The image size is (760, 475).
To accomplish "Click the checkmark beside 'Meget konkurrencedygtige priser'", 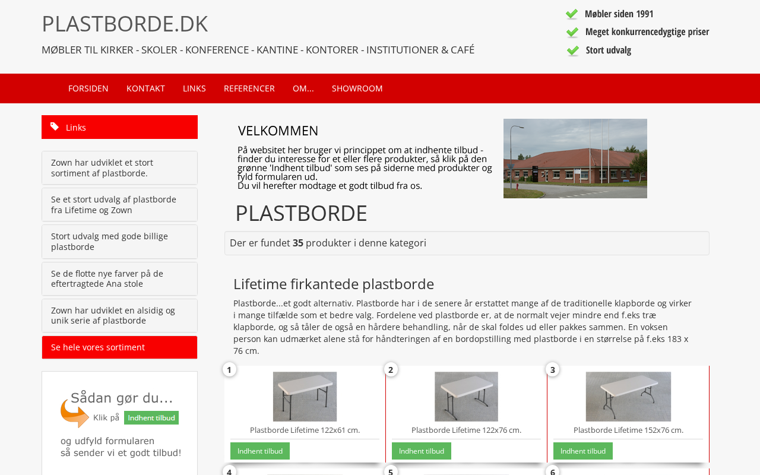I will tap(572, 32).
